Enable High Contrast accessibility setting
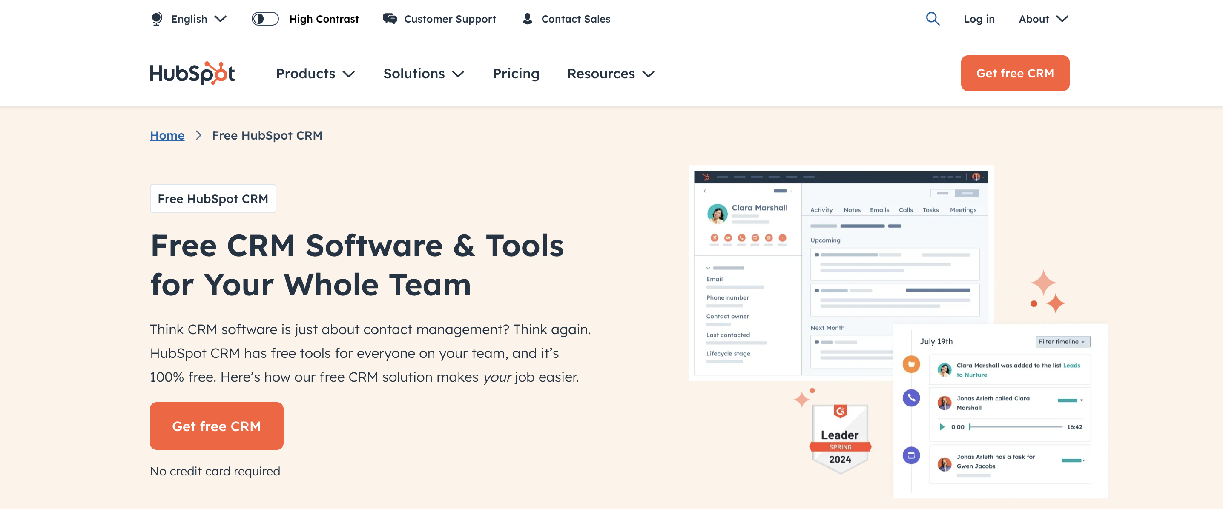 point(264,18)
